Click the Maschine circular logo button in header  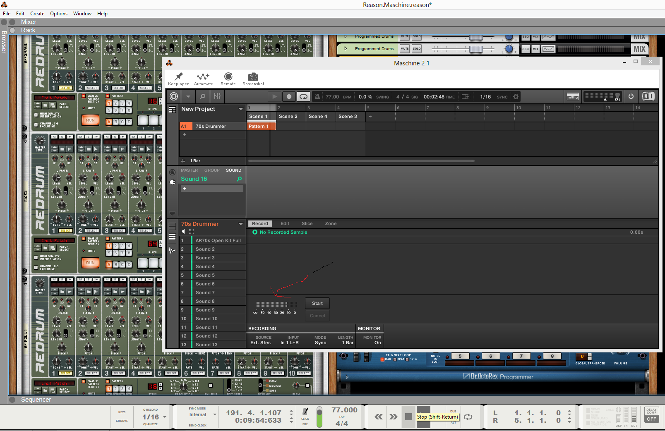tap(174, 96)
